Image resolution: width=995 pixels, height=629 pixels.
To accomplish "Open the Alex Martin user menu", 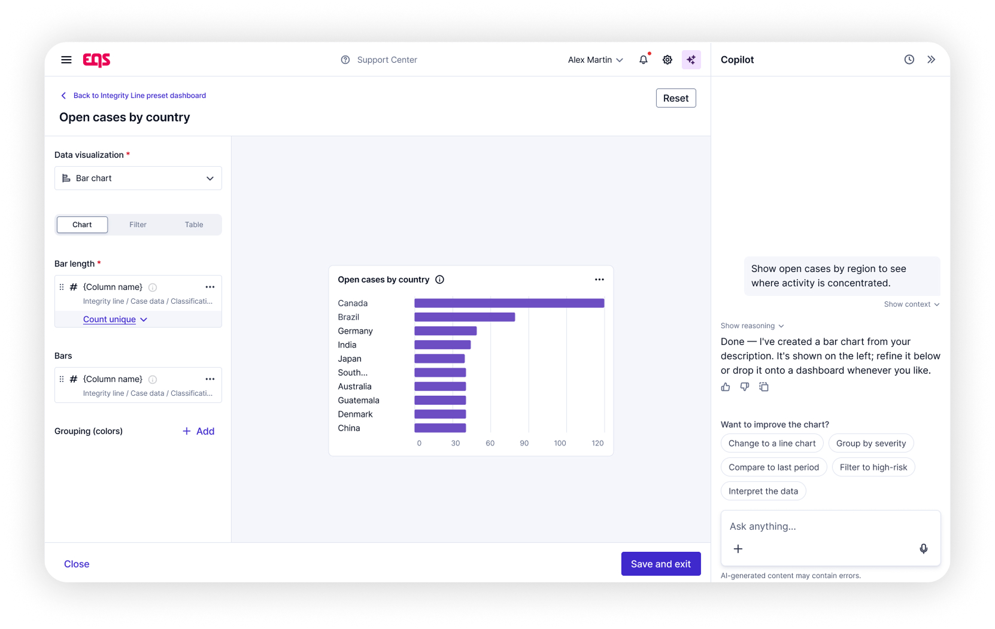I will 596,60.
